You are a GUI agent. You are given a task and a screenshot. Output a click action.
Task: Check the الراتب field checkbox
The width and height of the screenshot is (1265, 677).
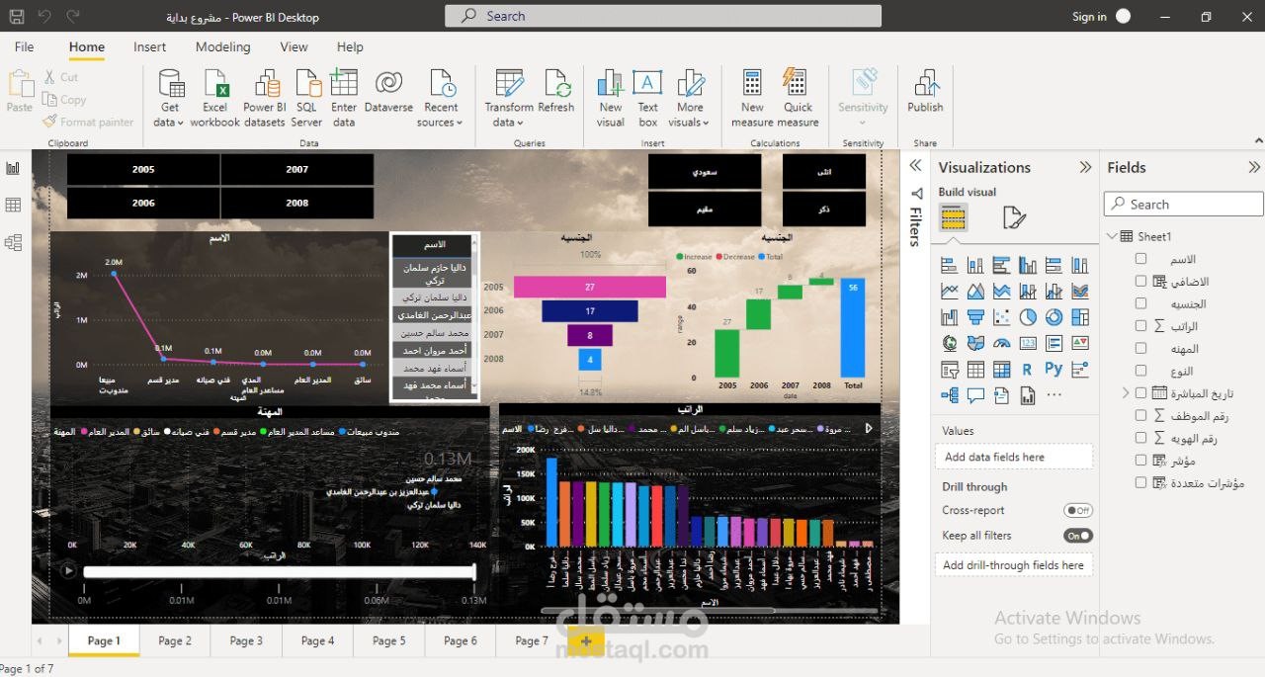1141,325
